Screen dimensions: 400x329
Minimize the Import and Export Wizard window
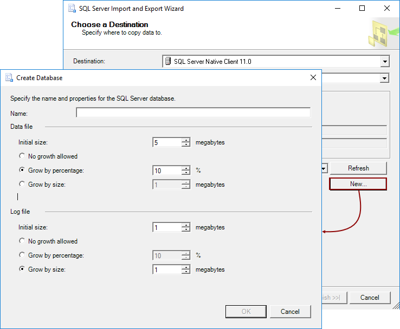(338, 9)
